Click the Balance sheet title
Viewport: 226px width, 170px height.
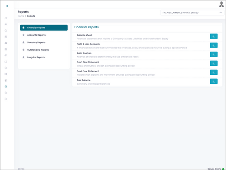(84, 35)
